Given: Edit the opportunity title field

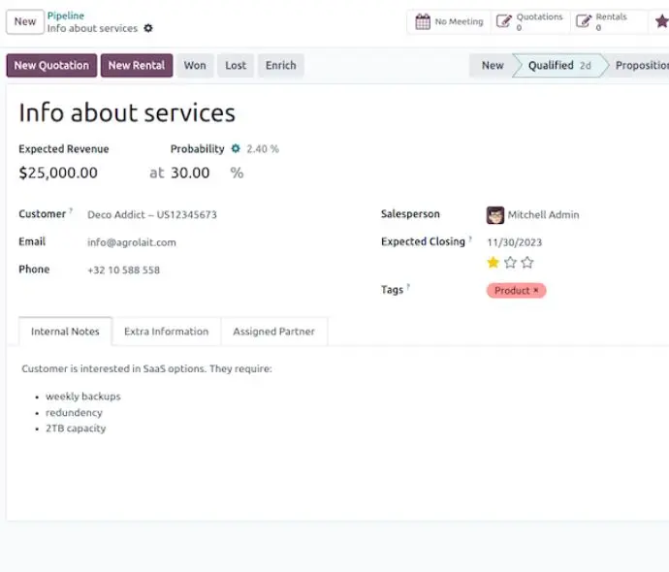Looking at the screenshot, I should (127, 113).
